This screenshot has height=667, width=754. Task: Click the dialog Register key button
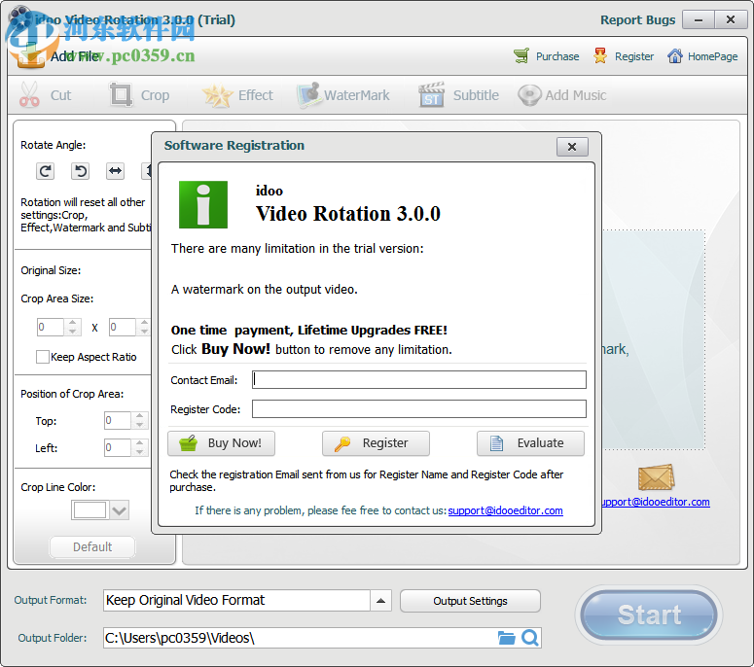pyautogui.click(x=376, y=443)
